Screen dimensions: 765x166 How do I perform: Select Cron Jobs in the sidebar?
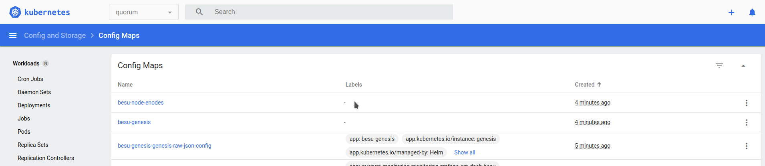(30, 79)
